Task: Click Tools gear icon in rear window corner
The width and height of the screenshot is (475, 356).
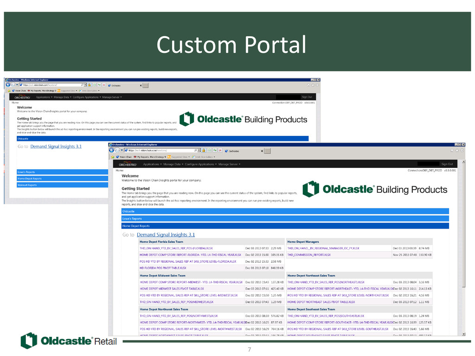Action: [317, 85]
